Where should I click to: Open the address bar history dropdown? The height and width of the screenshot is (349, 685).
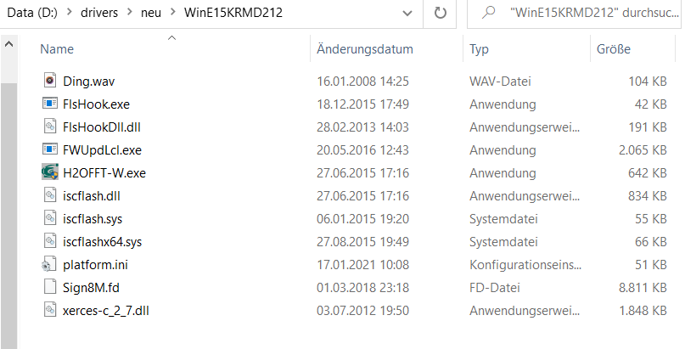pos(407,13)
